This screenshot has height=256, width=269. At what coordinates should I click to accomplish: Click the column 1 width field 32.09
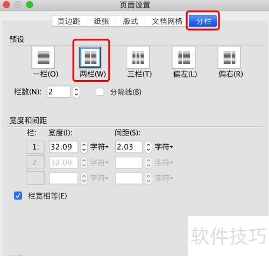[63, 147]
